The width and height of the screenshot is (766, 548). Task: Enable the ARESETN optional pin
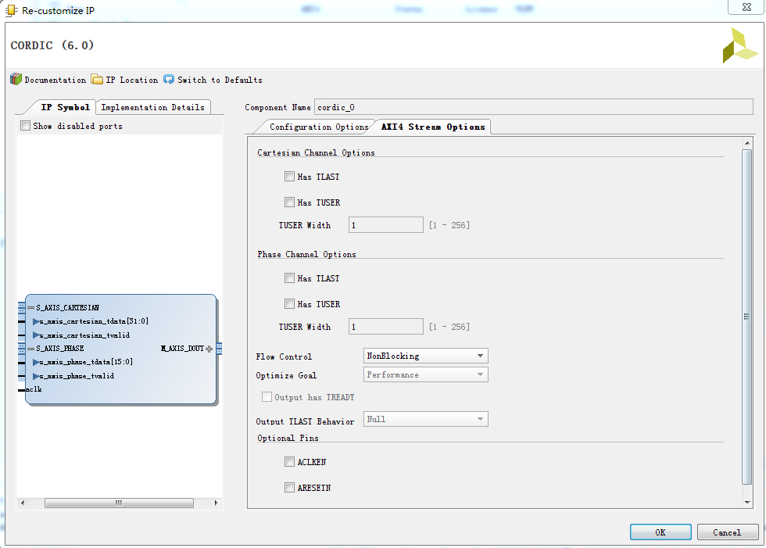tap(289, 488)
